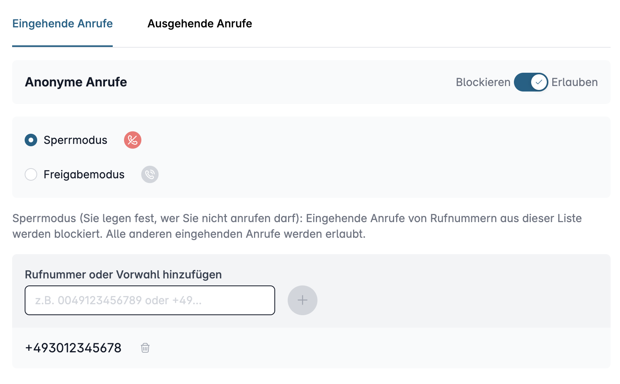
Task: Delete number +493012345678 with the trash icon
Action: coord(145,348)
